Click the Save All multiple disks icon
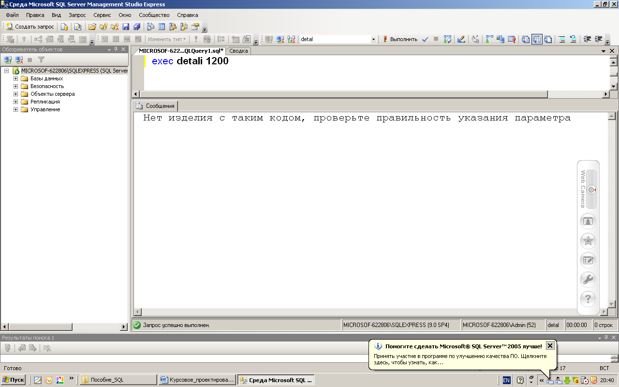 tap(137, 27)
